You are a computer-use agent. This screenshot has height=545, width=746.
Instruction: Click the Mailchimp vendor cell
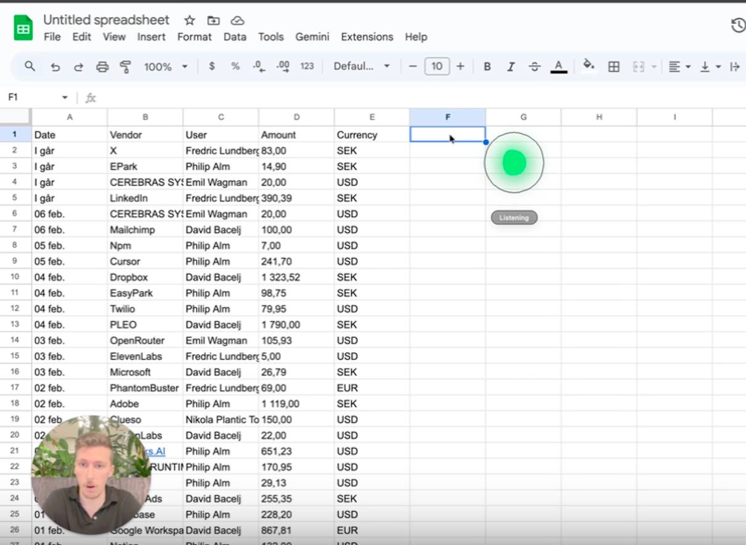[x=145, y=230]
